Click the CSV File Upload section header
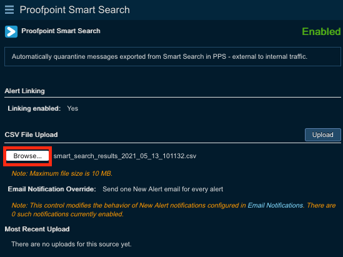Image resolution: width=343 pixels, height=257 pixels. (31, 134)
